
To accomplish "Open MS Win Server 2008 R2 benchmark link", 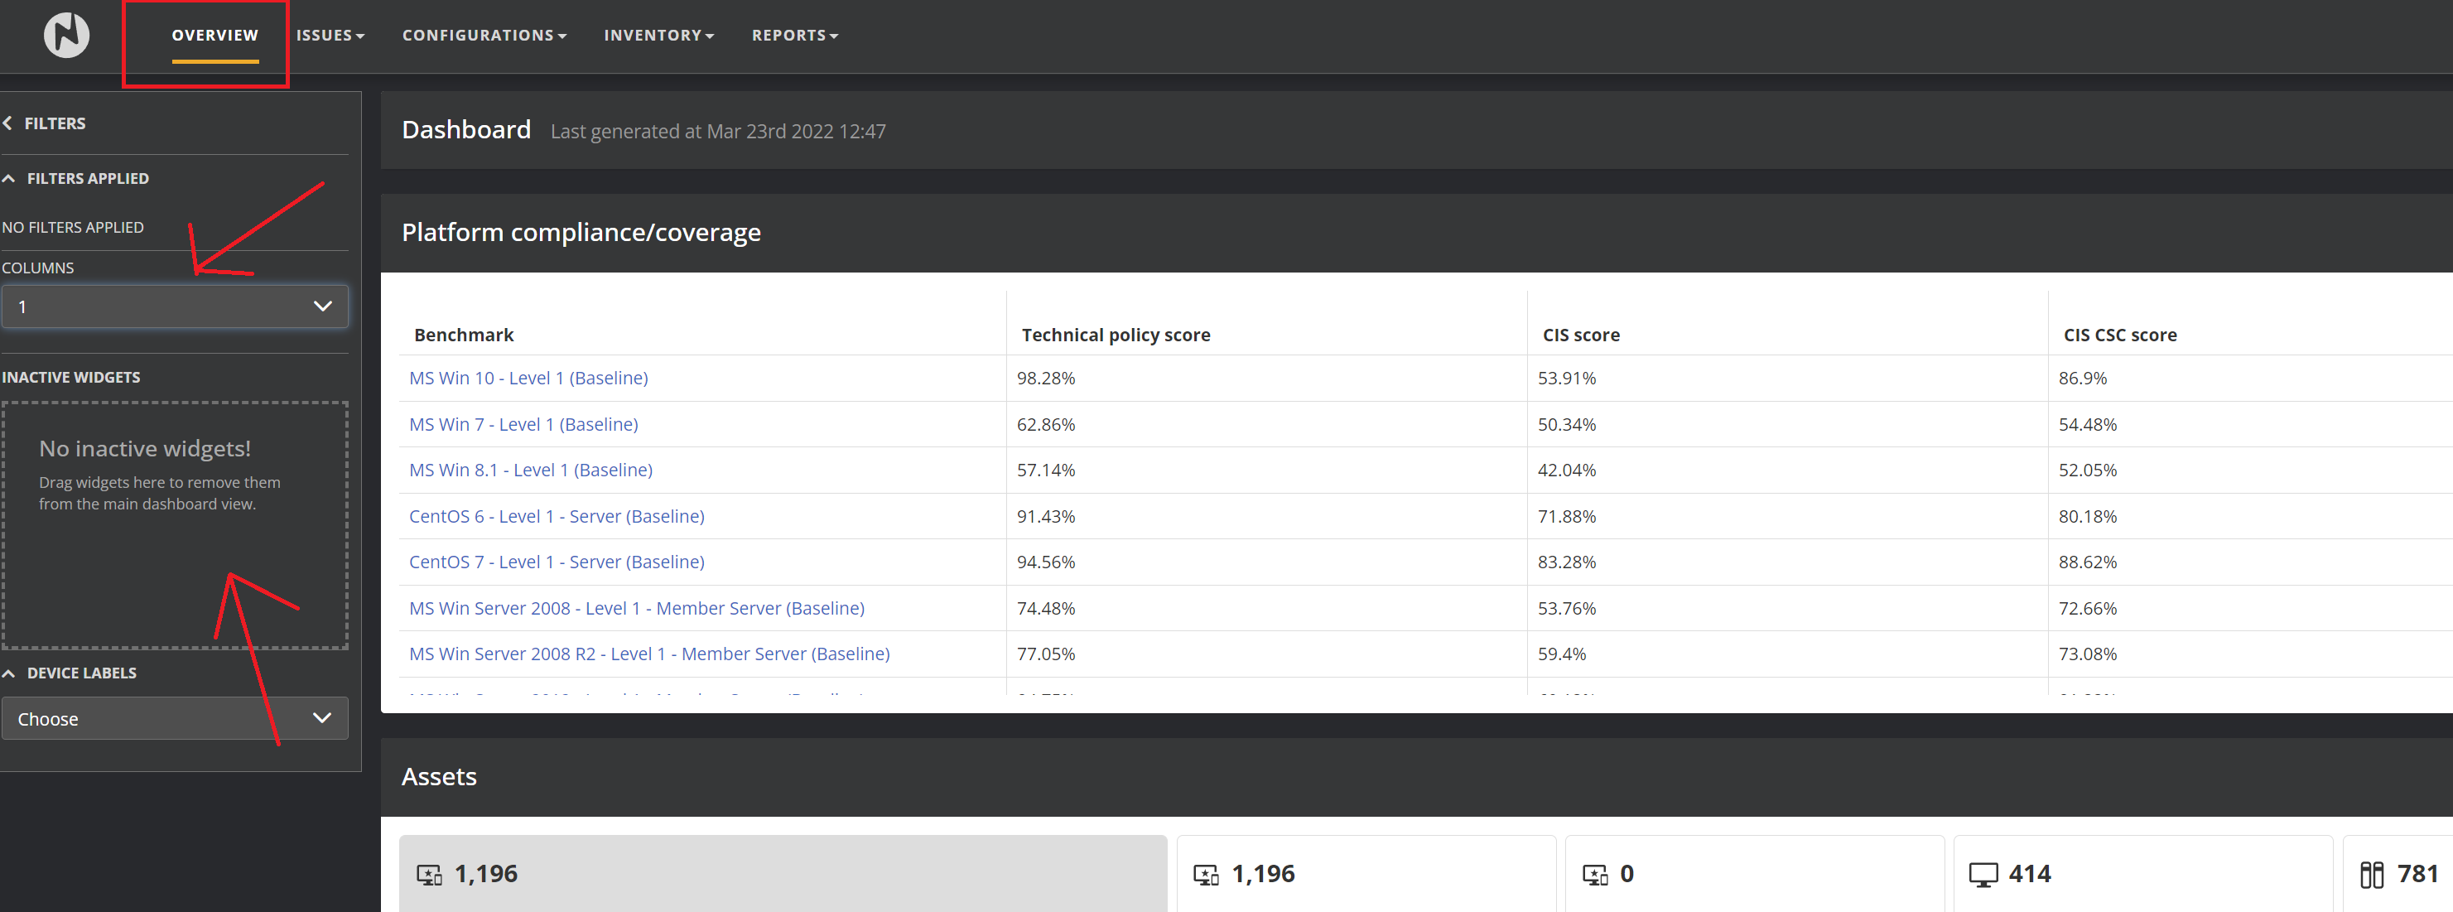I will 648,654.
